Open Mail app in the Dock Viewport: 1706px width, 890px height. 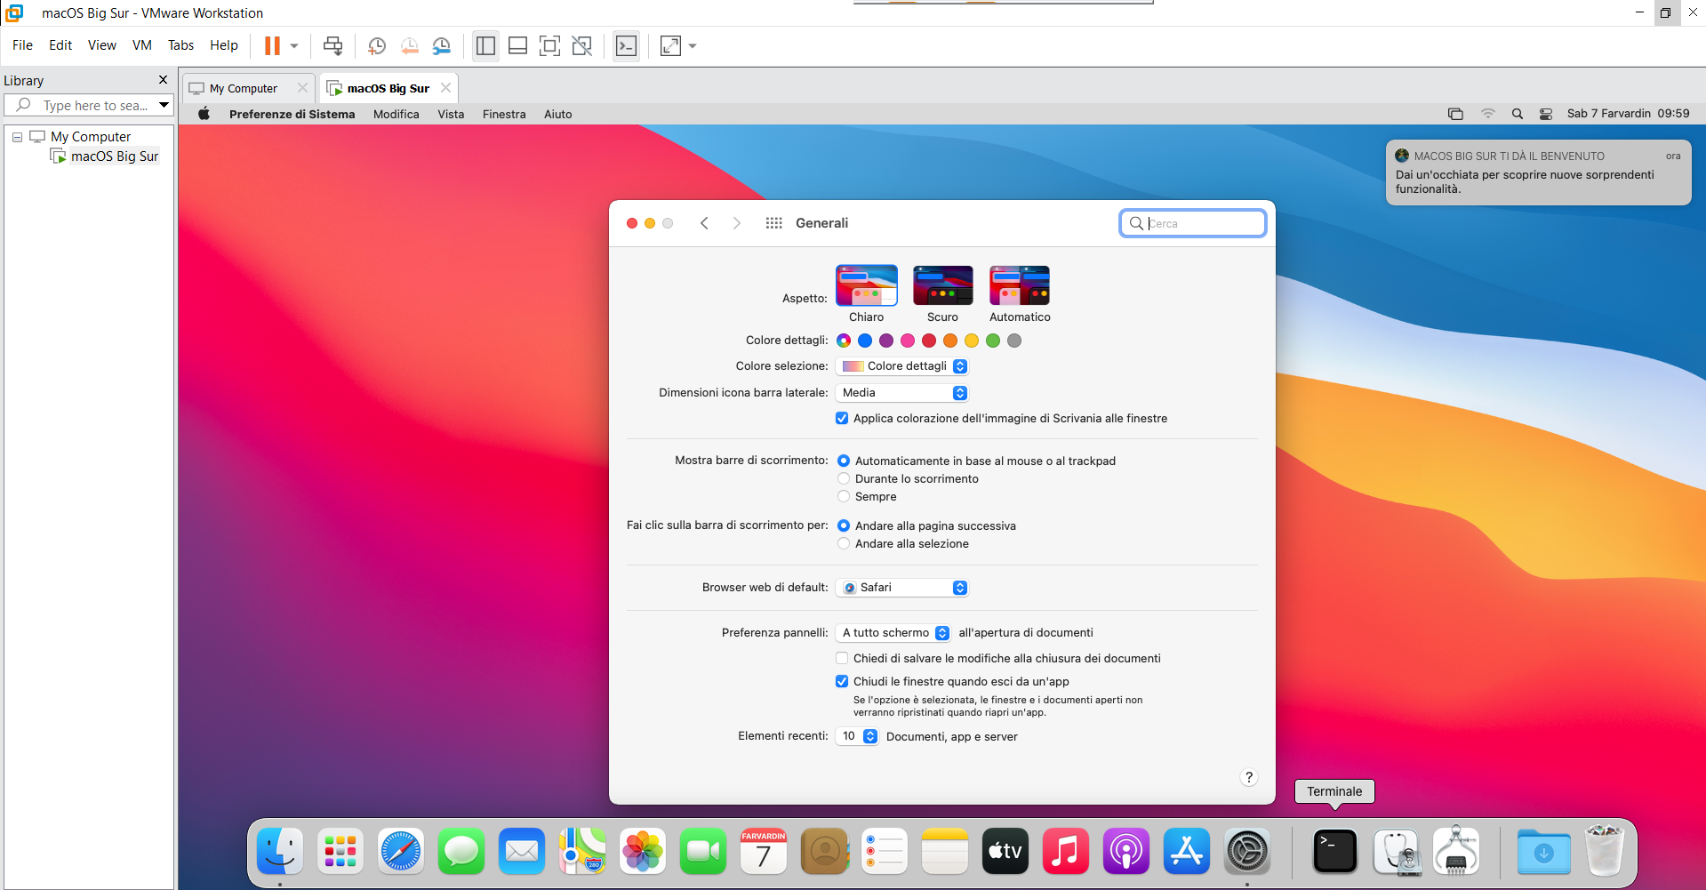pos(522,851)
